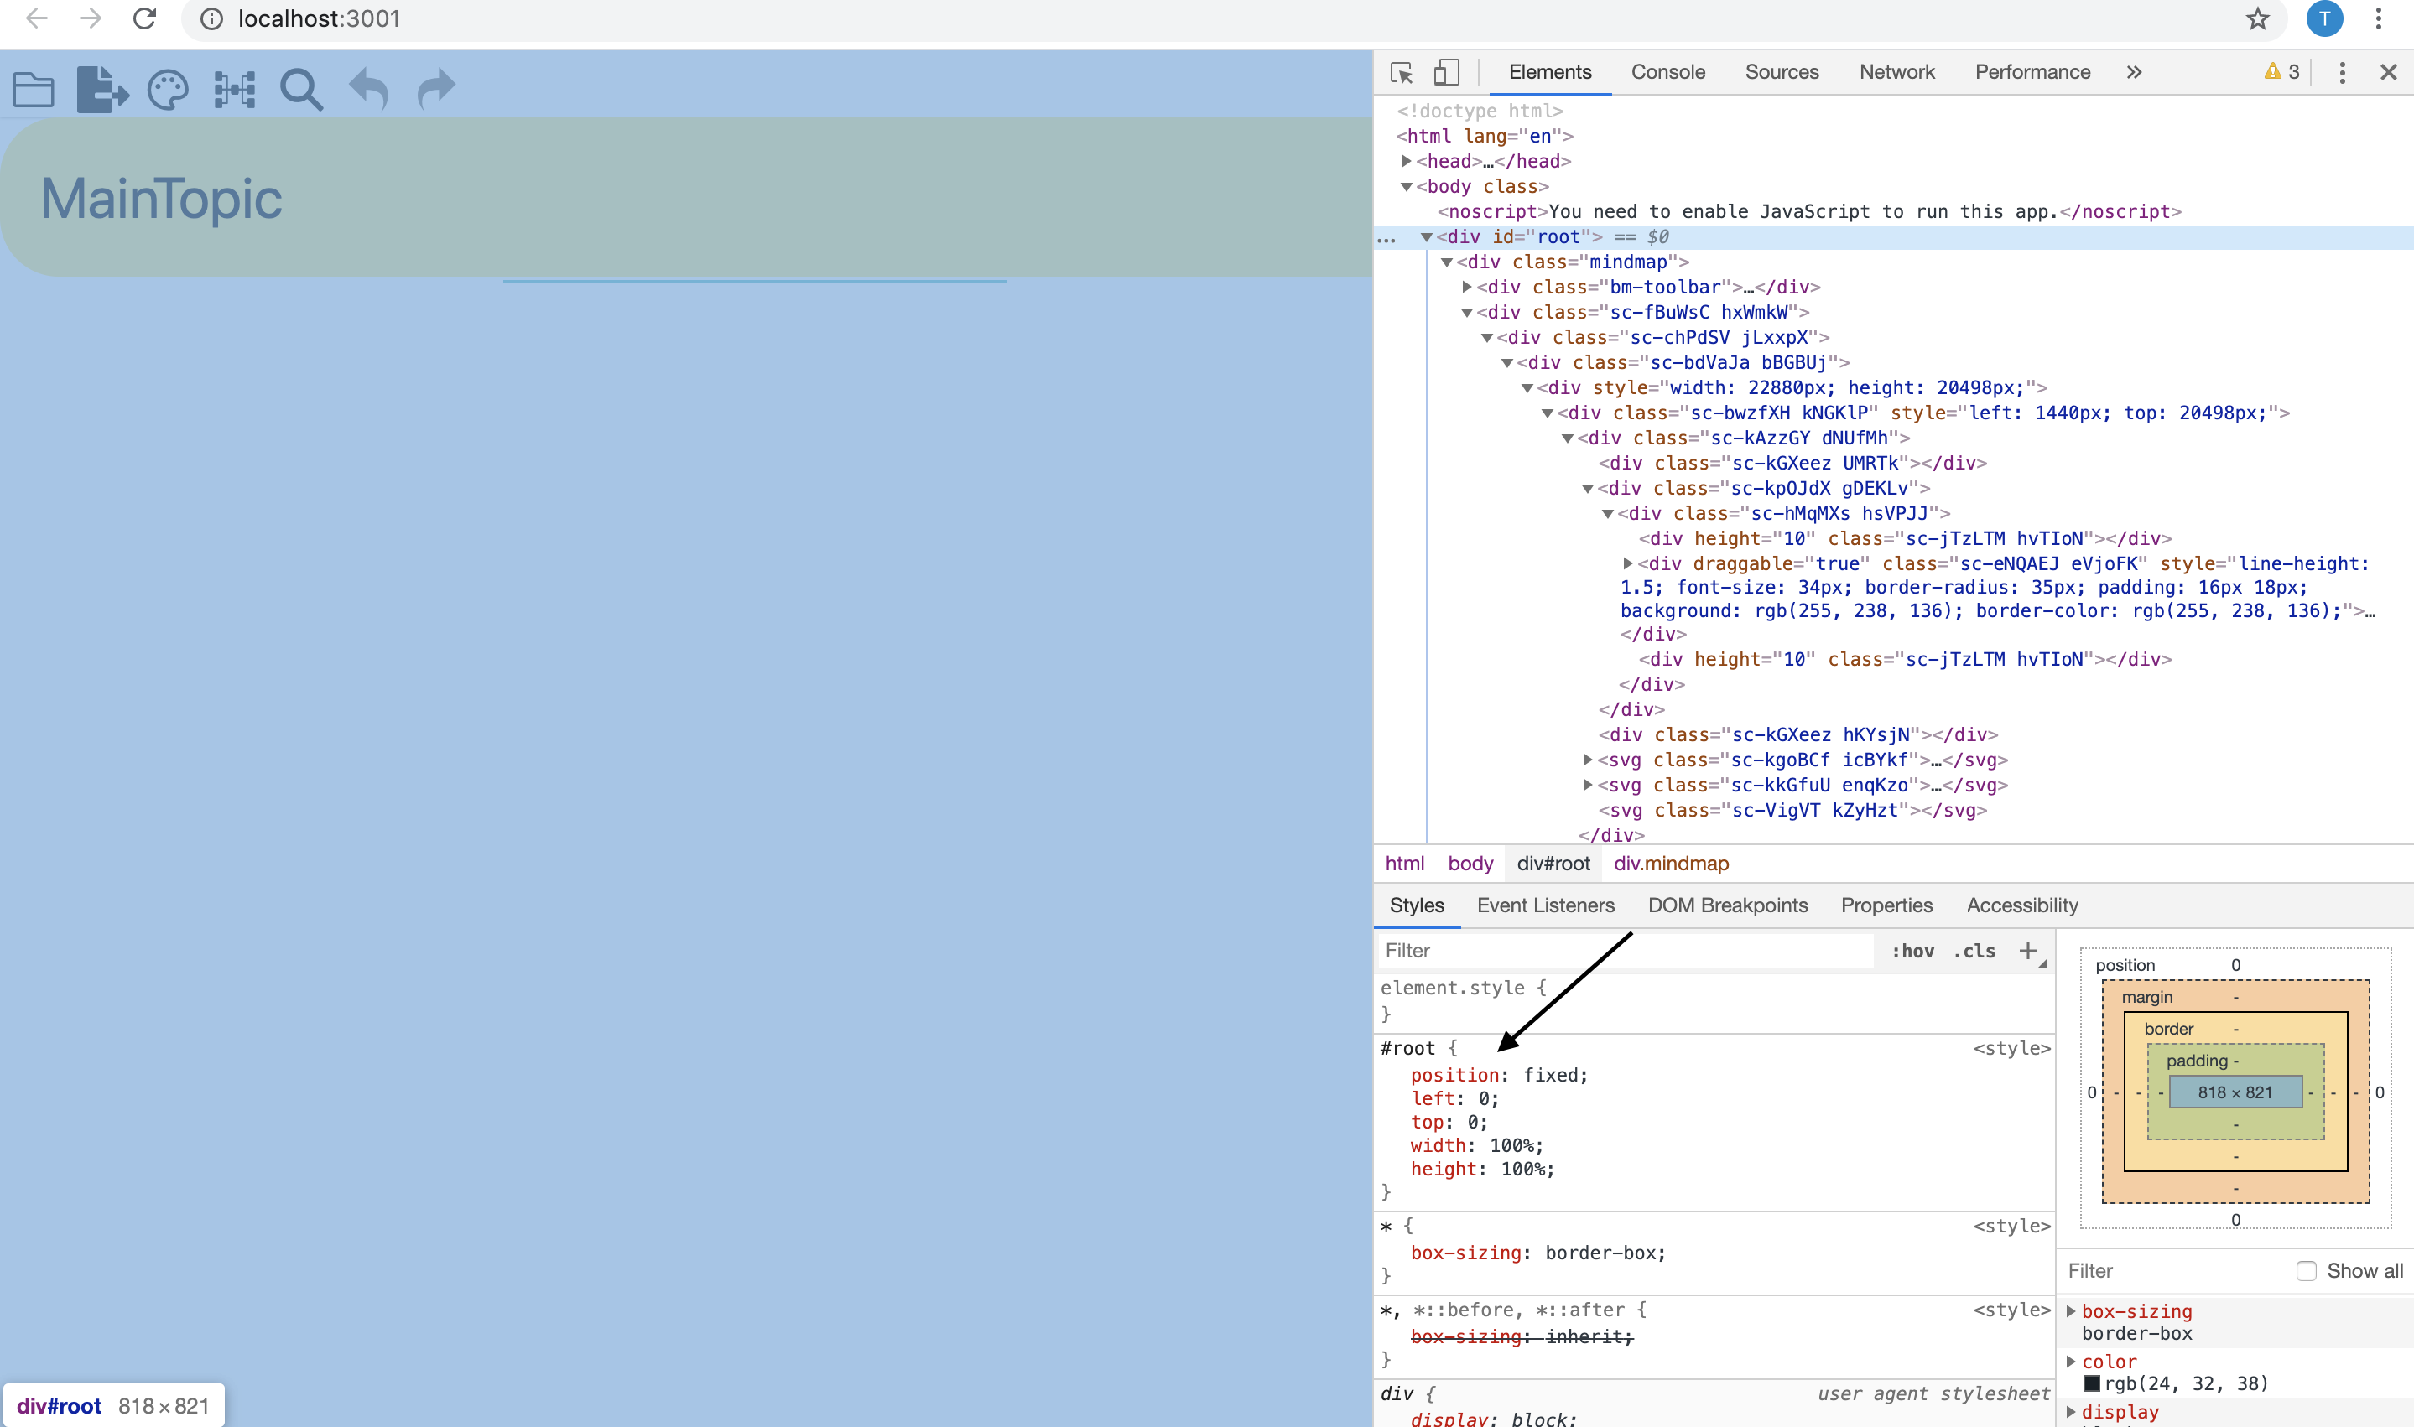Expand the box-sizing computed property
2414x1427 pixels.
tap(2073, 1310)
